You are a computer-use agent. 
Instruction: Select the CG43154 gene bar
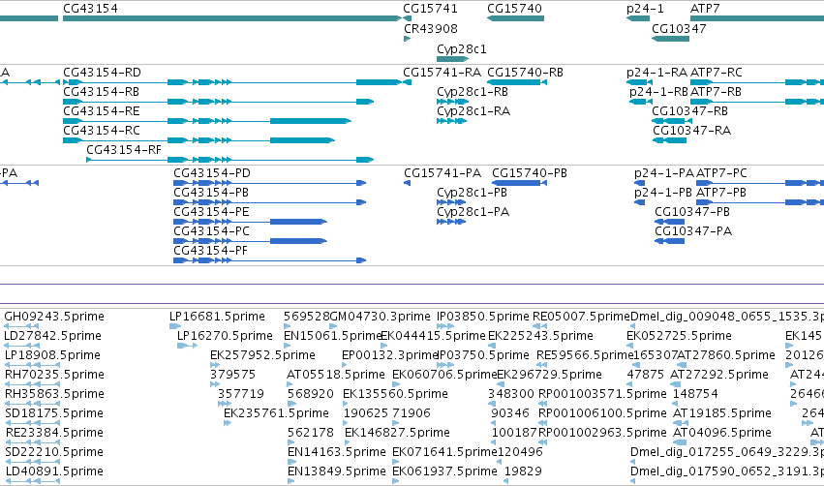click(x=232, y=18)
